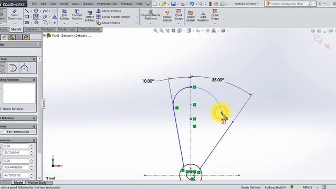Open the Edit menu
Image resolution: width=336 pixels, height=189 pixels.
point(43,4)
